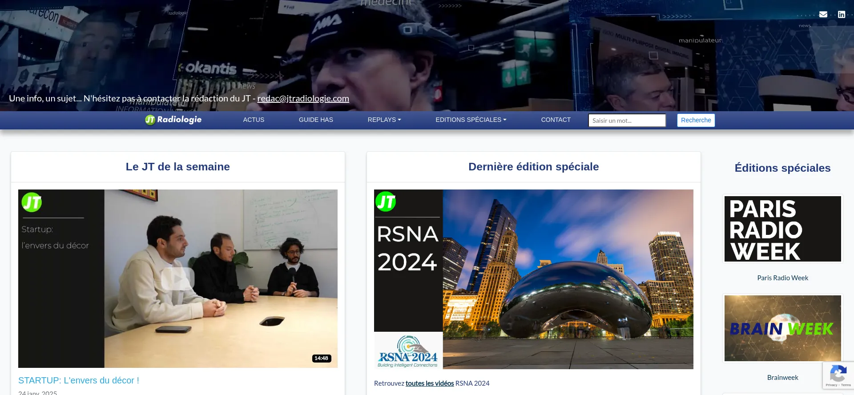Screen dimensions: 854x395
Task: Click the RSNA 2024 conference logo
Action: 408,351
